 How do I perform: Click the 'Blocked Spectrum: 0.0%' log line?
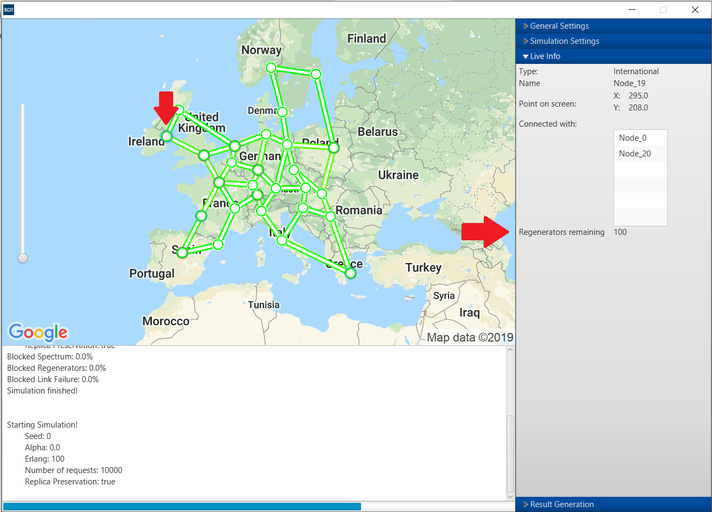pos(50,357)
